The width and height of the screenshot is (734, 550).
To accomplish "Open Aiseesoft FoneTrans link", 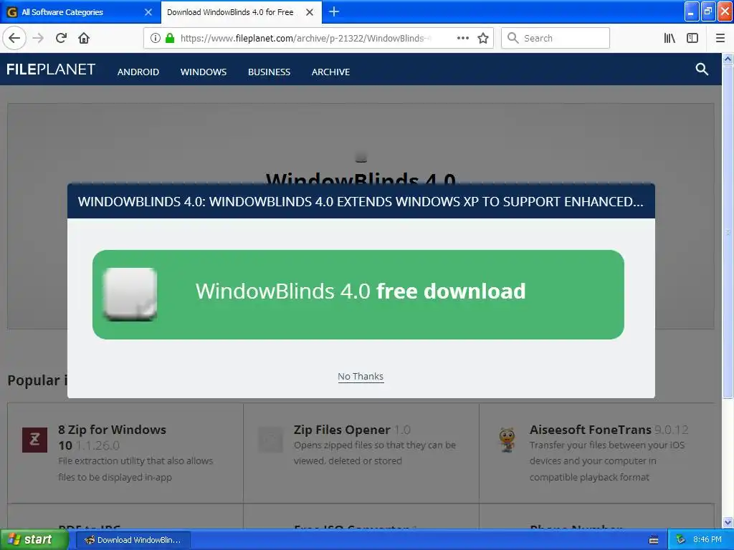I will pos(591,430).
